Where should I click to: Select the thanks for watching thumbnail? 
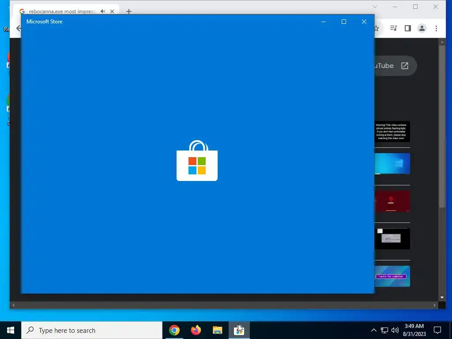[392, 276]
